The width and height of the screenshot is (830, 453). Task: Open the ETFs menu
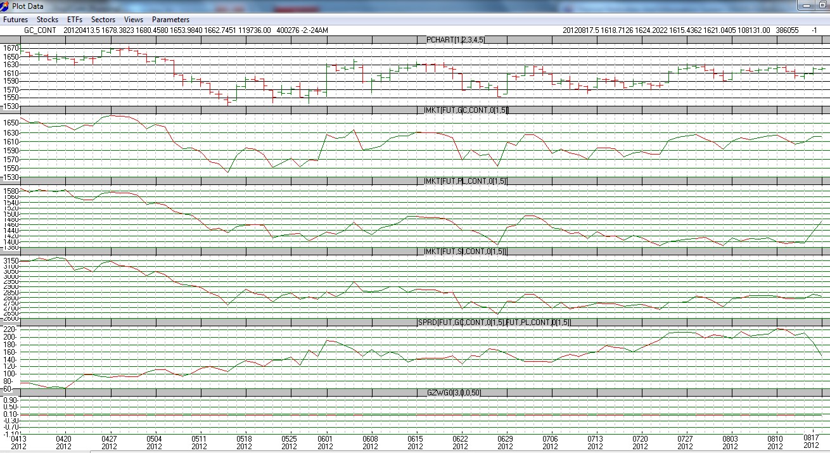[75, 20]
